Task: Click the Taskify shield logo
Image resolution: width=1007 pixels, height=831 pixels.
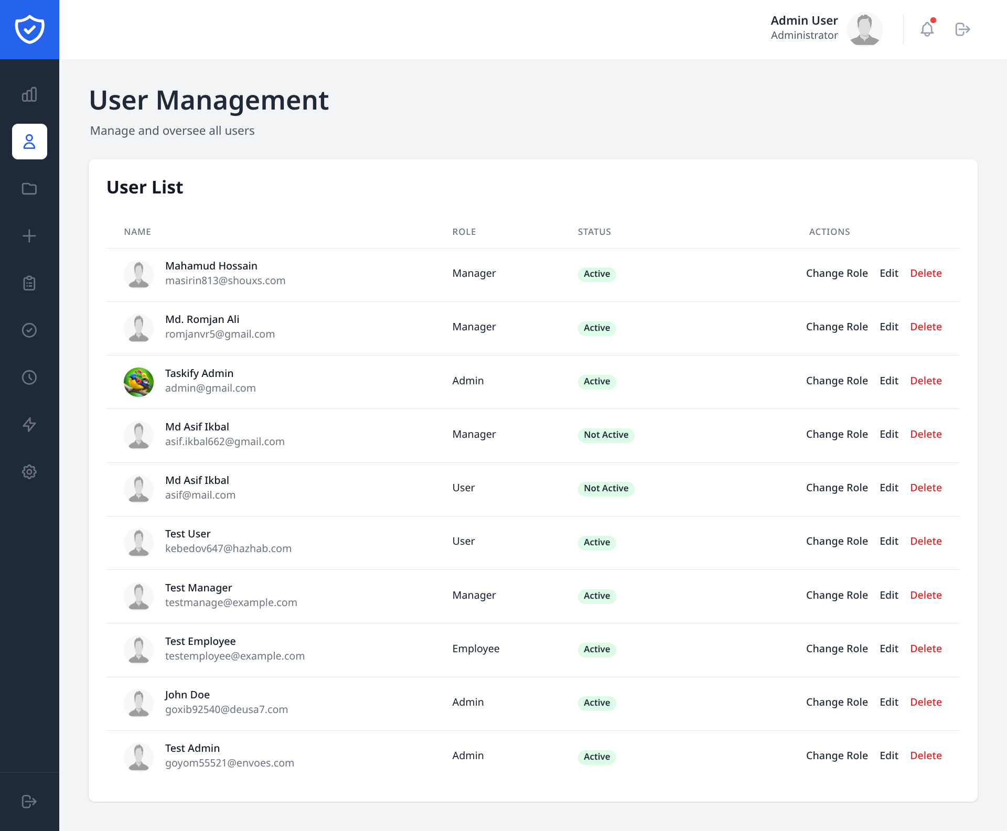Action: coord(29,29)
